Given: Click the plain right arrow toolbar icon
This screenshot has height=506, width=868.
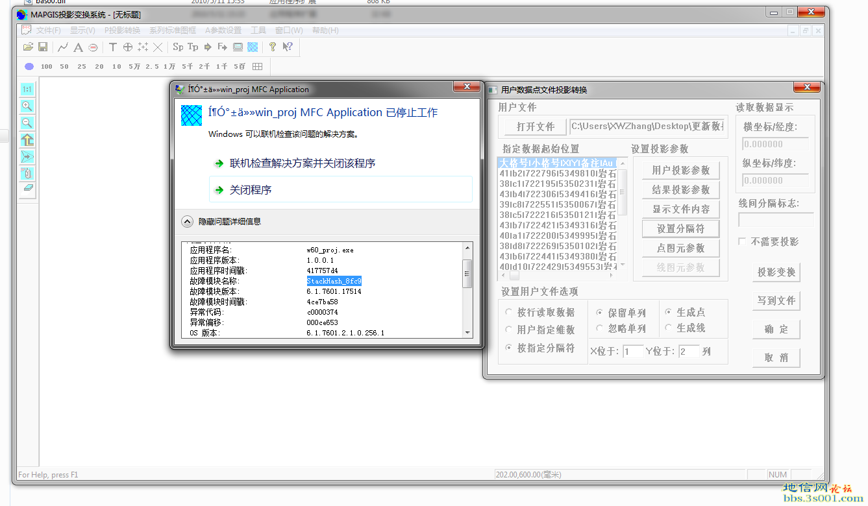Looking at the screenshot, I should pyautogui.click(x=208, y=47).
